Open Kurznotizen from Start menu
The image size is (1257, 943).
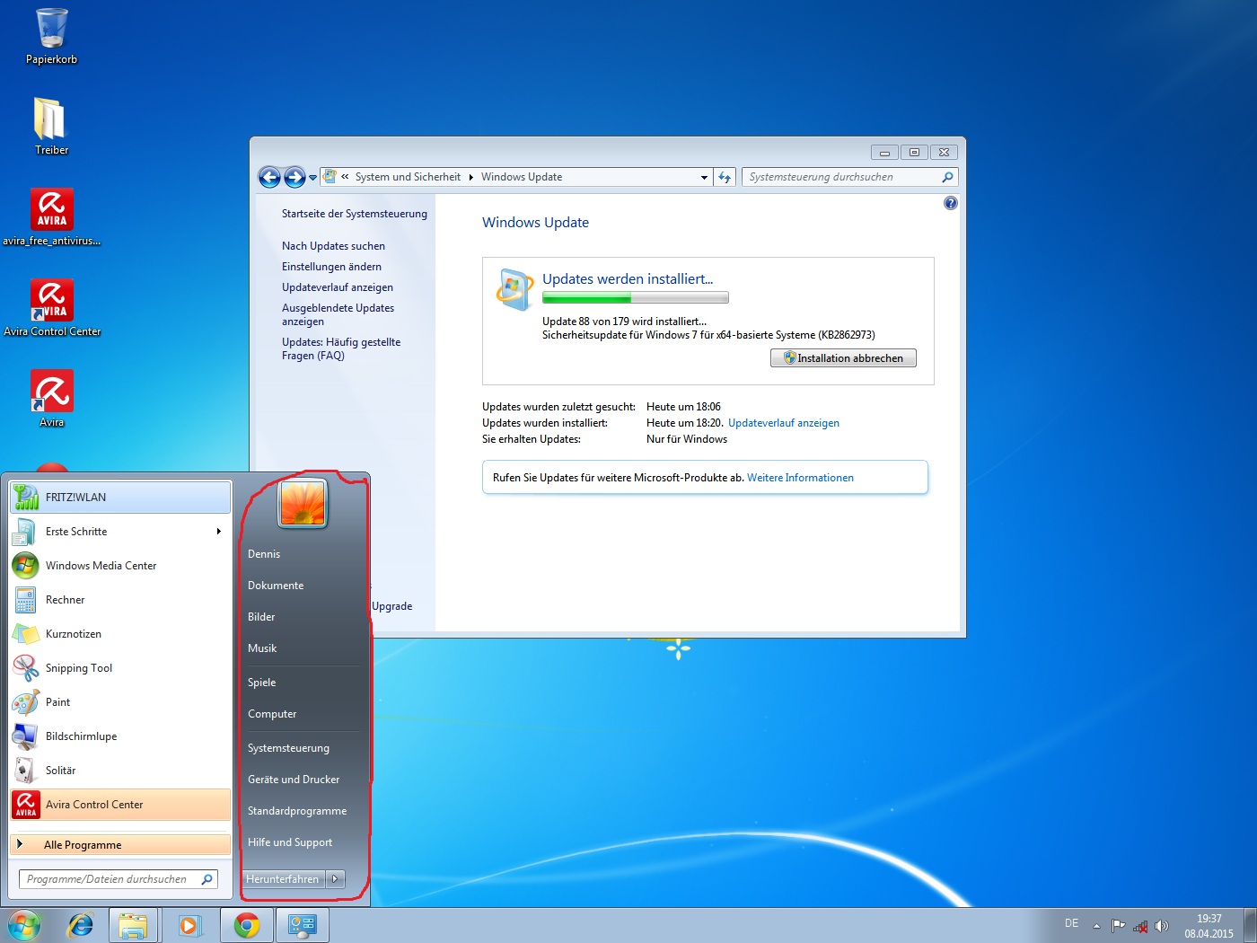click(120, 634)
